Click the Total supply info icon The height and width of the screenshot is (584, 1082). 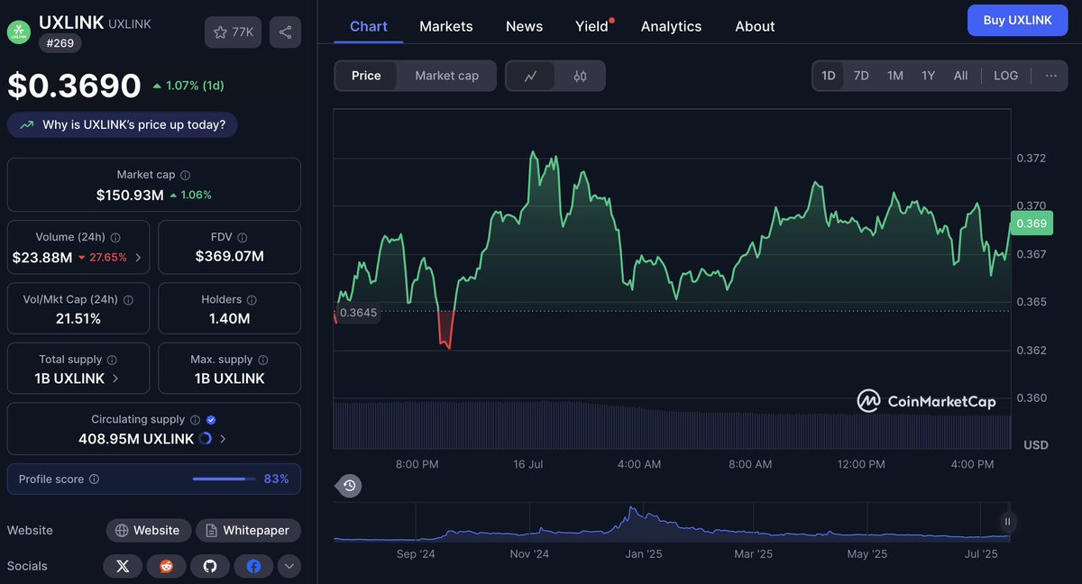pos(112,360)
